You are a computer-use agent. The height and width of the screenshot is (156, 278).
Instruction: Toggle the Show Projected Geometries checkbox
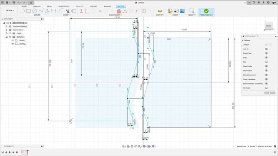pos(266,84)
